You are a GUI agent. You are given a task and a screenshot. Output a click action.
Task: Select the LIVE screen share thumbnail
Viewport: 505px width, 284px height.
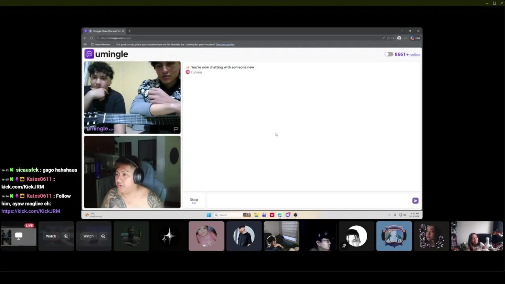click(x=19, y=236)
